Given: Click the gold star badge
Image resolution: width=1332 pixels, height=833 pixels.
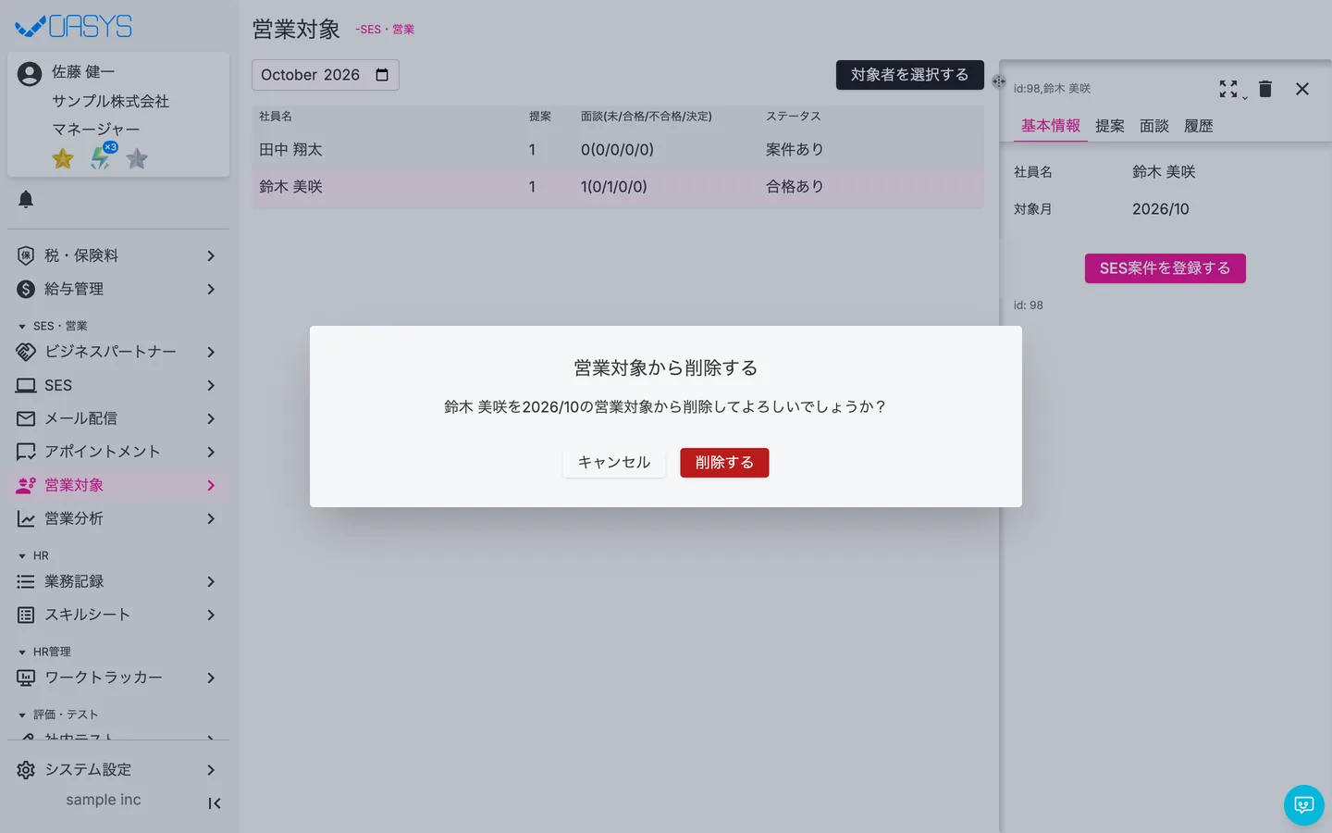Looking at the screenshot, I should pyautogui.click(x=63, y=159).
